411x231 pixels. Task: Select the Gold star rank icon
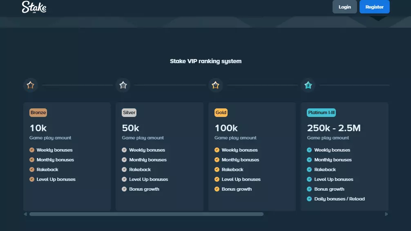(215, 85)
